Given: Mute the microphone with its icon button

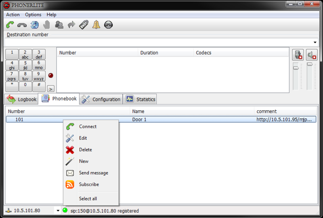Looking at the screenshot, I should coord(298,55).
